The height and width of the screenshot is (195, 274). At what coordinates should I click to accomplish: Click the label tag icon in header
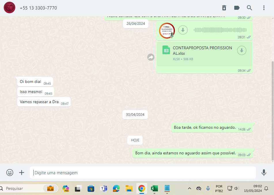tap(237, 8)
